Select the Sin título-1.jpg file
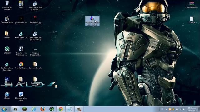Screen dimensions: 200x112 (35, 20)
